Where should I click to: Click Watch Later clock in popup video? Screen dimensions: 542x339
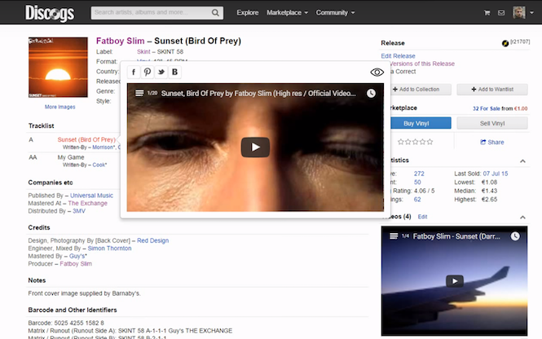tap(371, 93)
